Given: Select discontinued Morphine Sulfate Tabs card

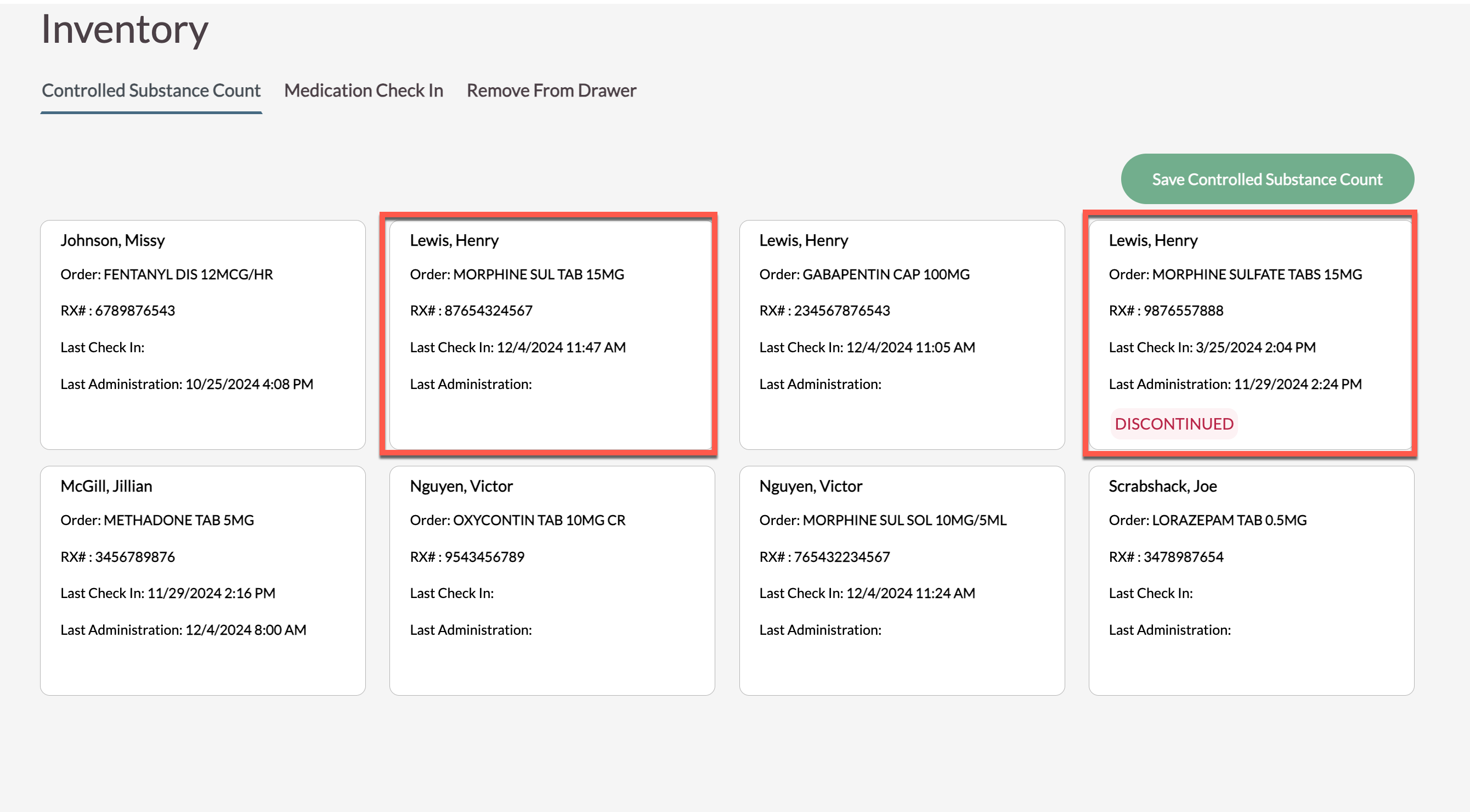Looking at the screenshot, I should tap(1250, 334).
